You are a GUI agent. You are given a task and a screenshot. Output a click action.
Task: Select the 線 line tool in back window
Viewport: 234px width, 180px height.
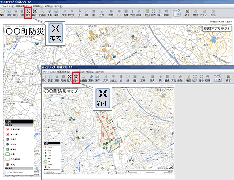pyautogui.click(x=87, y=13)
